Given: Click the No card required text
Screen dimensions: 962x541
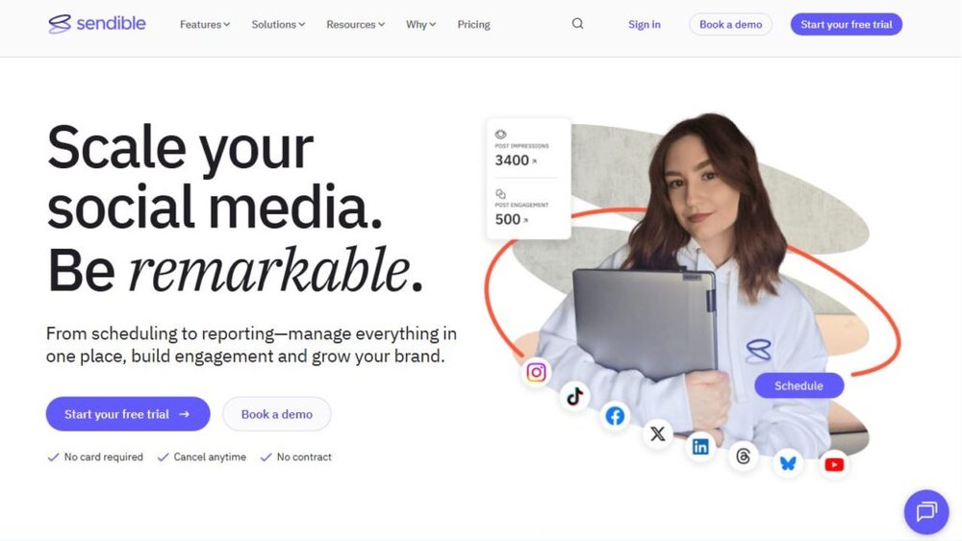Looking at the screenshot, I should pos(103,457).
